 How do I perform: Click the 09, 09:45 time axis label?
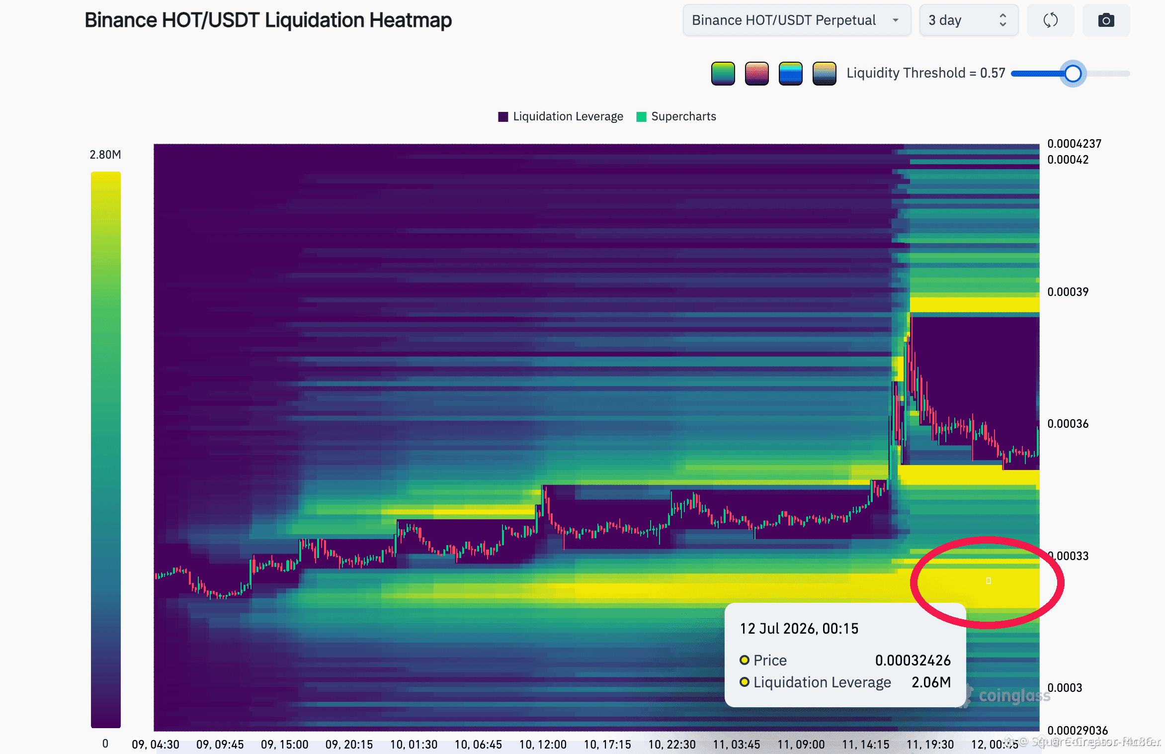(x=220, y=745)
